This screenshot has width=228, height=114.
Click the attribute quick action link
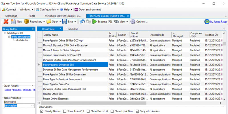click(x=27, y=90)
